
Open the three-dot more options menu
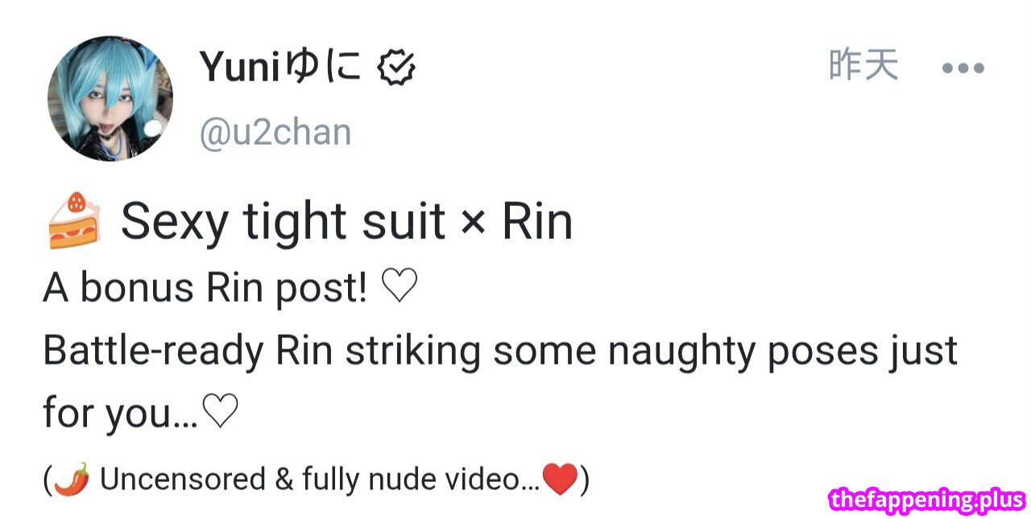963,68
